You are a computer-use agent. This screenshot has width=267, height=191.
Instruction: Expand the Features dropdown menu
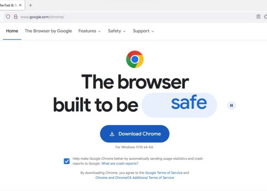[x=90, y=31]
